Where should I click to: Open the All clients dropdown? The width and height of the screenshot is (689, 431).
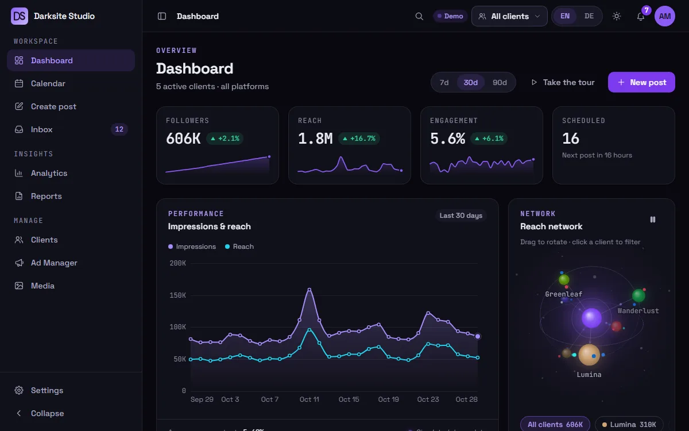(x=509, y=16)
